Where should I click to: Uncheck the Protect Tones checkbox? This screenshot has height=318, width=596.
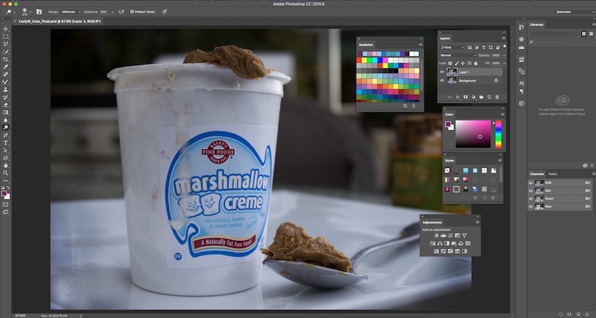tap(132, 12)
